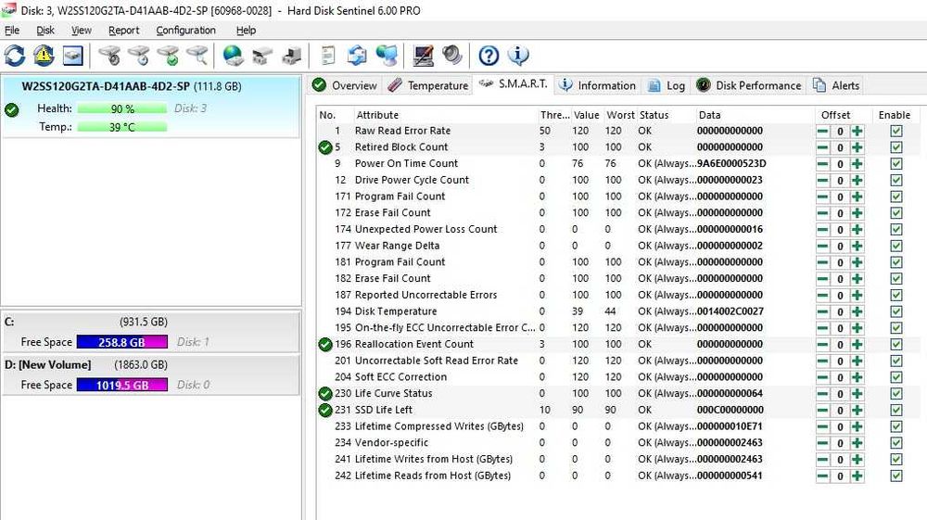This screenshot has width=927, height=520.
Task: Click the 90 % health bar
Action: click(122, 108)
